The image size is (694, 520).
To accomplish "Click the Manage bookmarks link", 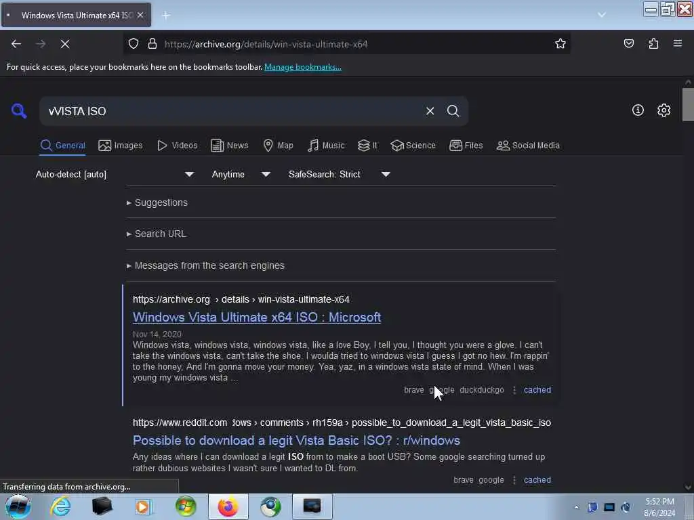I will pyautogui.click(x=303, y=67).
